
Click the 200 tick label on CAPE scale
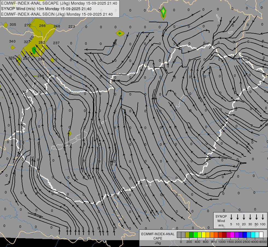(x=189, y=242)
